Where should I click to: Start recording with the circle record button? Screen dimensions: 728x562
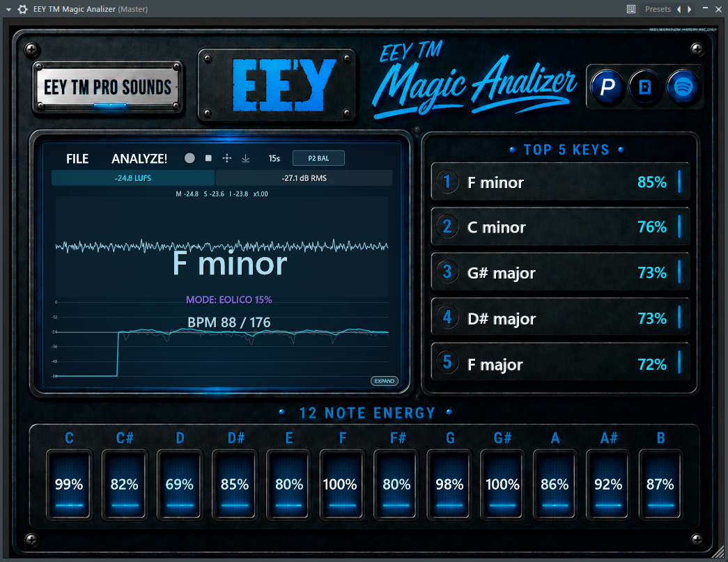tap(189, 158)
